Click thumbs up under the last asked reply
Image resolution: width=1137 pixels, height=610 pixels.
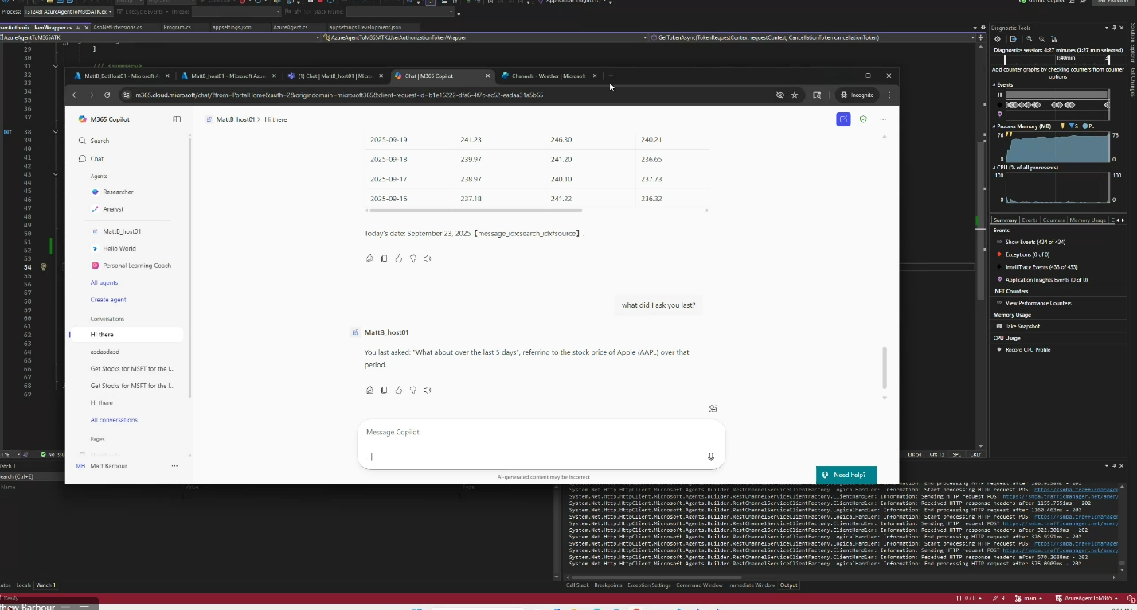tap(399, 390)
